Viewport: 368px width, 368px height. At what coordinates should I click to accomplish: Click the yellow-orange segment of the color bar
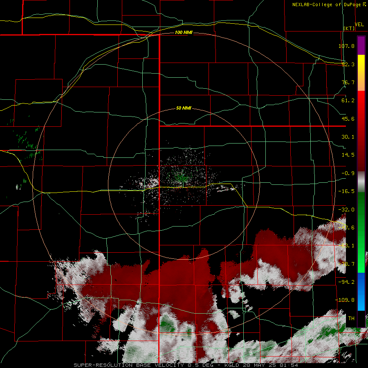tap(361, 73)
